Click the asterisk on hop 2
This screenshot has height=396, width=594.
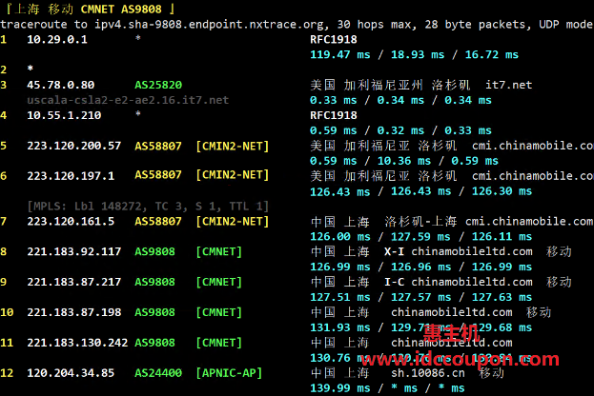click(x=31, y=69)
